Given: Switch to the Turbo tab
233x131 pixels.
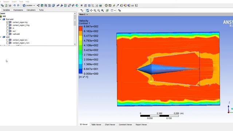Looking at the screenshot, I should [41, 10].
